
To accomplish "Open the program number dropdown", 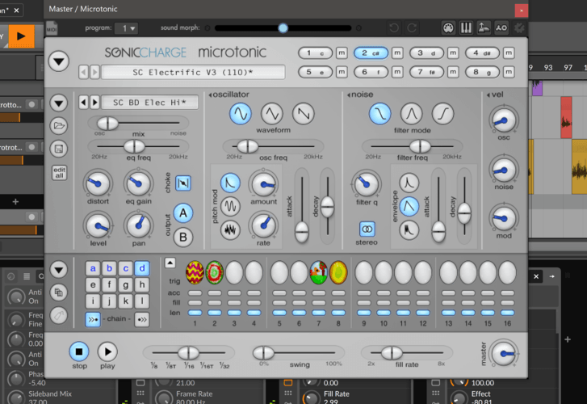I will 127,28.
